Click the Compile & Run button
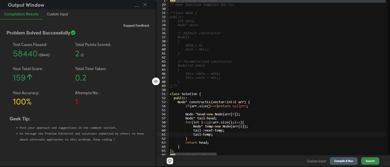This screenshot has height=167, width=390. coord(344,161)
